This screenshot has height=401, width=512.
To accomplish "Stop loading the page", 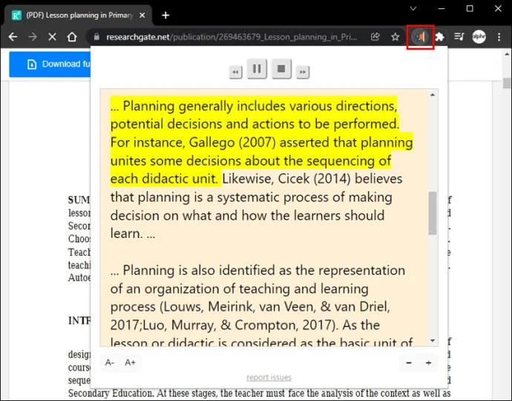I will point(52,37).
